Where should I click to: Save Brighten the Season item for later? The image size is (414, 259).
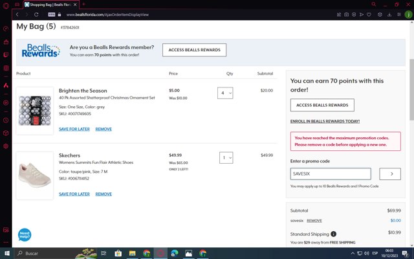(x=74, y=129)
